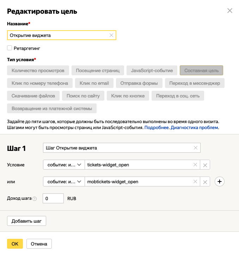Screen dimensions: 239x255
Task: Clear the Step 1 name field
Action: click(x=196, y=148)
